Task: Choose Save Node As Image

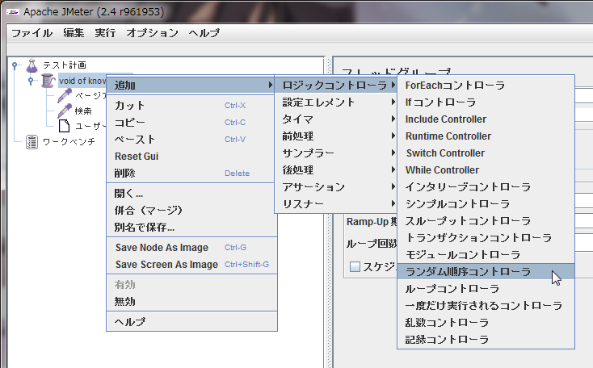Action: click(x=191, y=248)
